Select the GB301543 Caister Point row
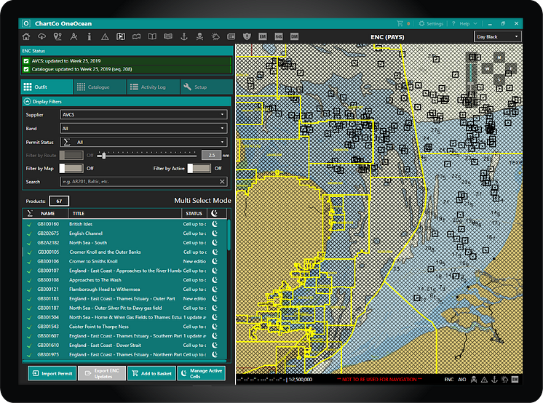The height and width of the screenshot is (403, 543). click(x=124, y=327)
